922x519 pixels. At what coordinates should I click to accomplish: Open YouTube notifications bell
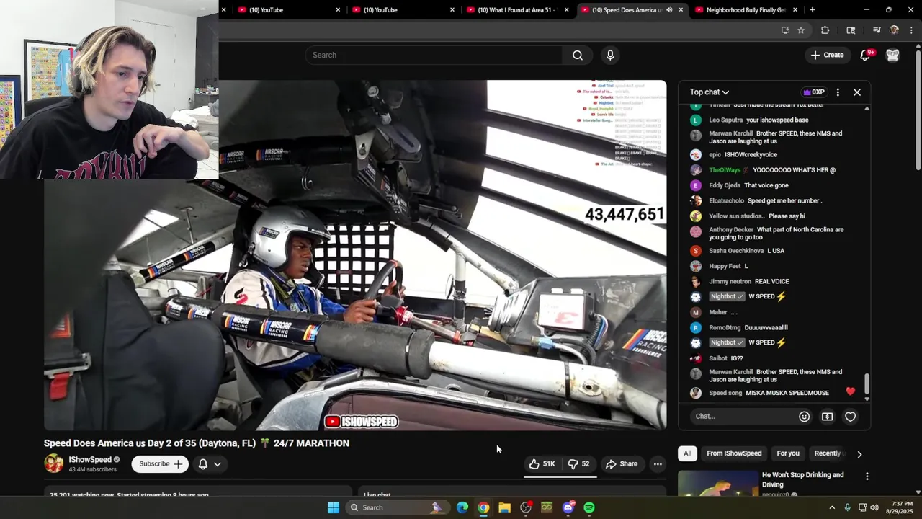867,55
